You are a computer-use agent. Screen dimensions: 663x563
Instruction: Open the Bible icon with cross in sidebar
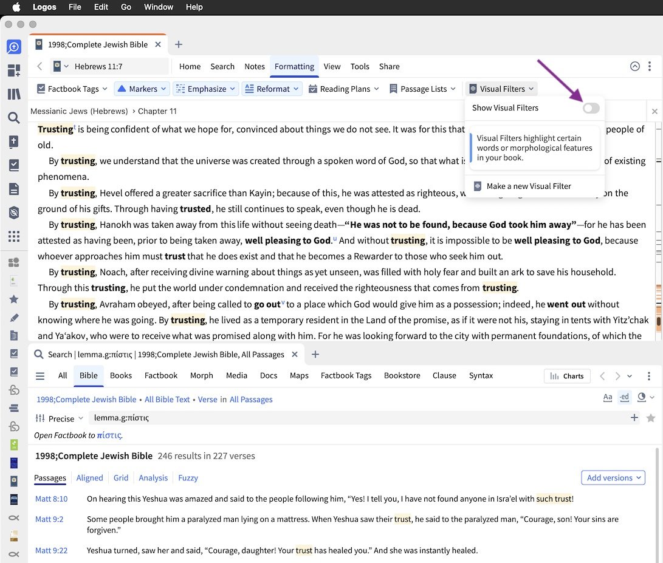13,142
